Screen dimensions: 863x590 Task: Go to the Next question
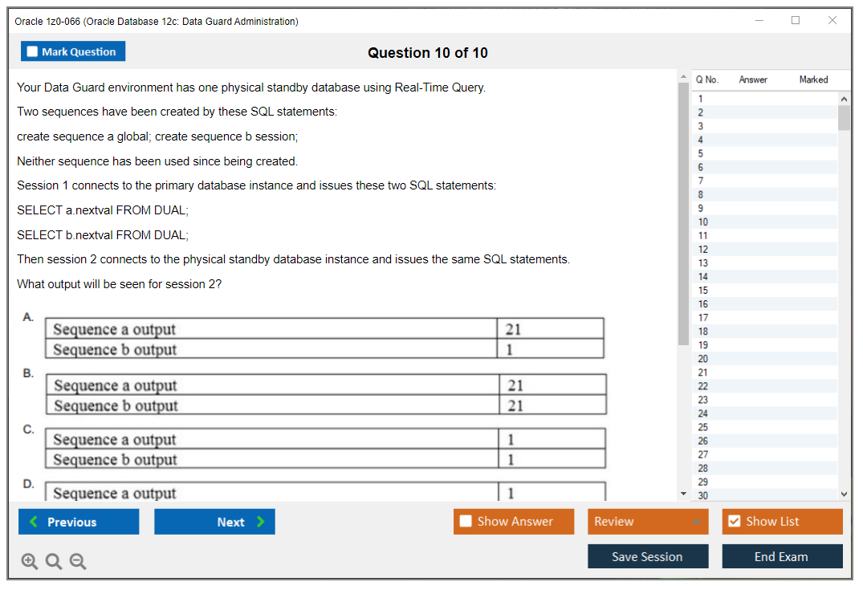214,522
